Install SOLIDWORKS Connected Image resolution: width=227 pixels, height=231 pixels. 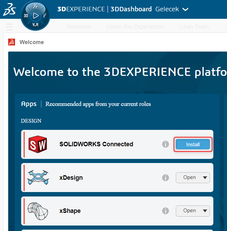click(x=193, y=144)
